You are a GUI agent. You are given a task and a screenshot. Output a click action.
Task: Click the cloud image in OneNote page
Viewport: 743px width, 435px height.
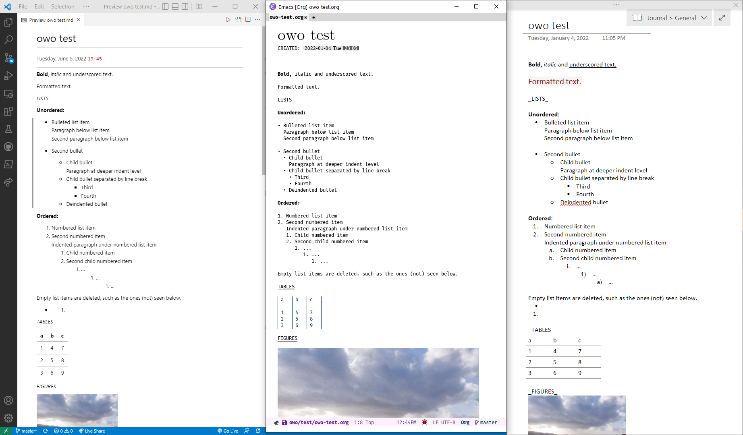(x=577, y=415)
